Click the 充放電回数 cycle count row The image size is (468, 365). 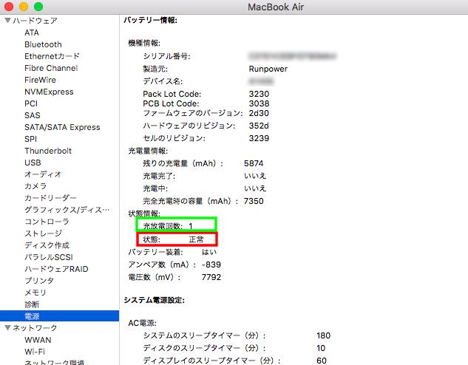(176, 225)
